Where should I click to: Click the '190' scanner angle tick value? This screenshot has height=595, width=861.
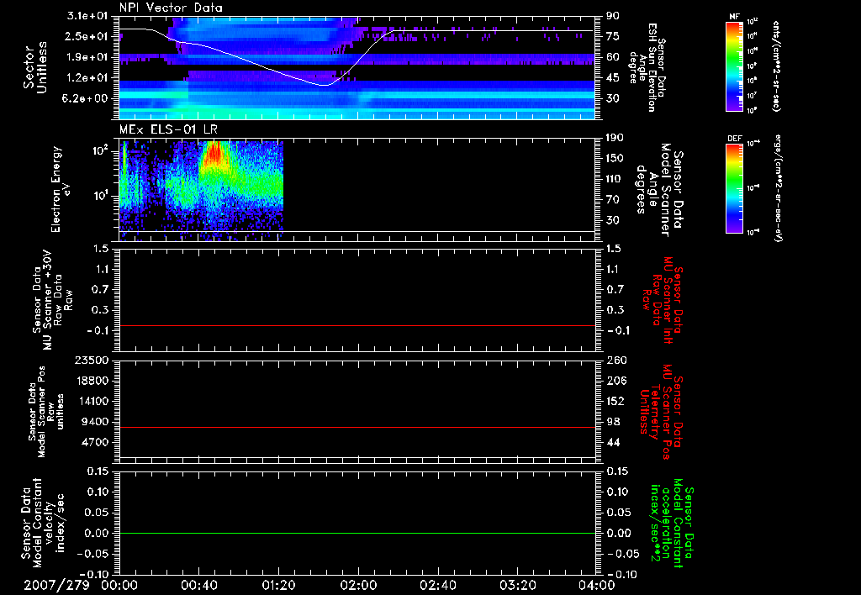615,138
